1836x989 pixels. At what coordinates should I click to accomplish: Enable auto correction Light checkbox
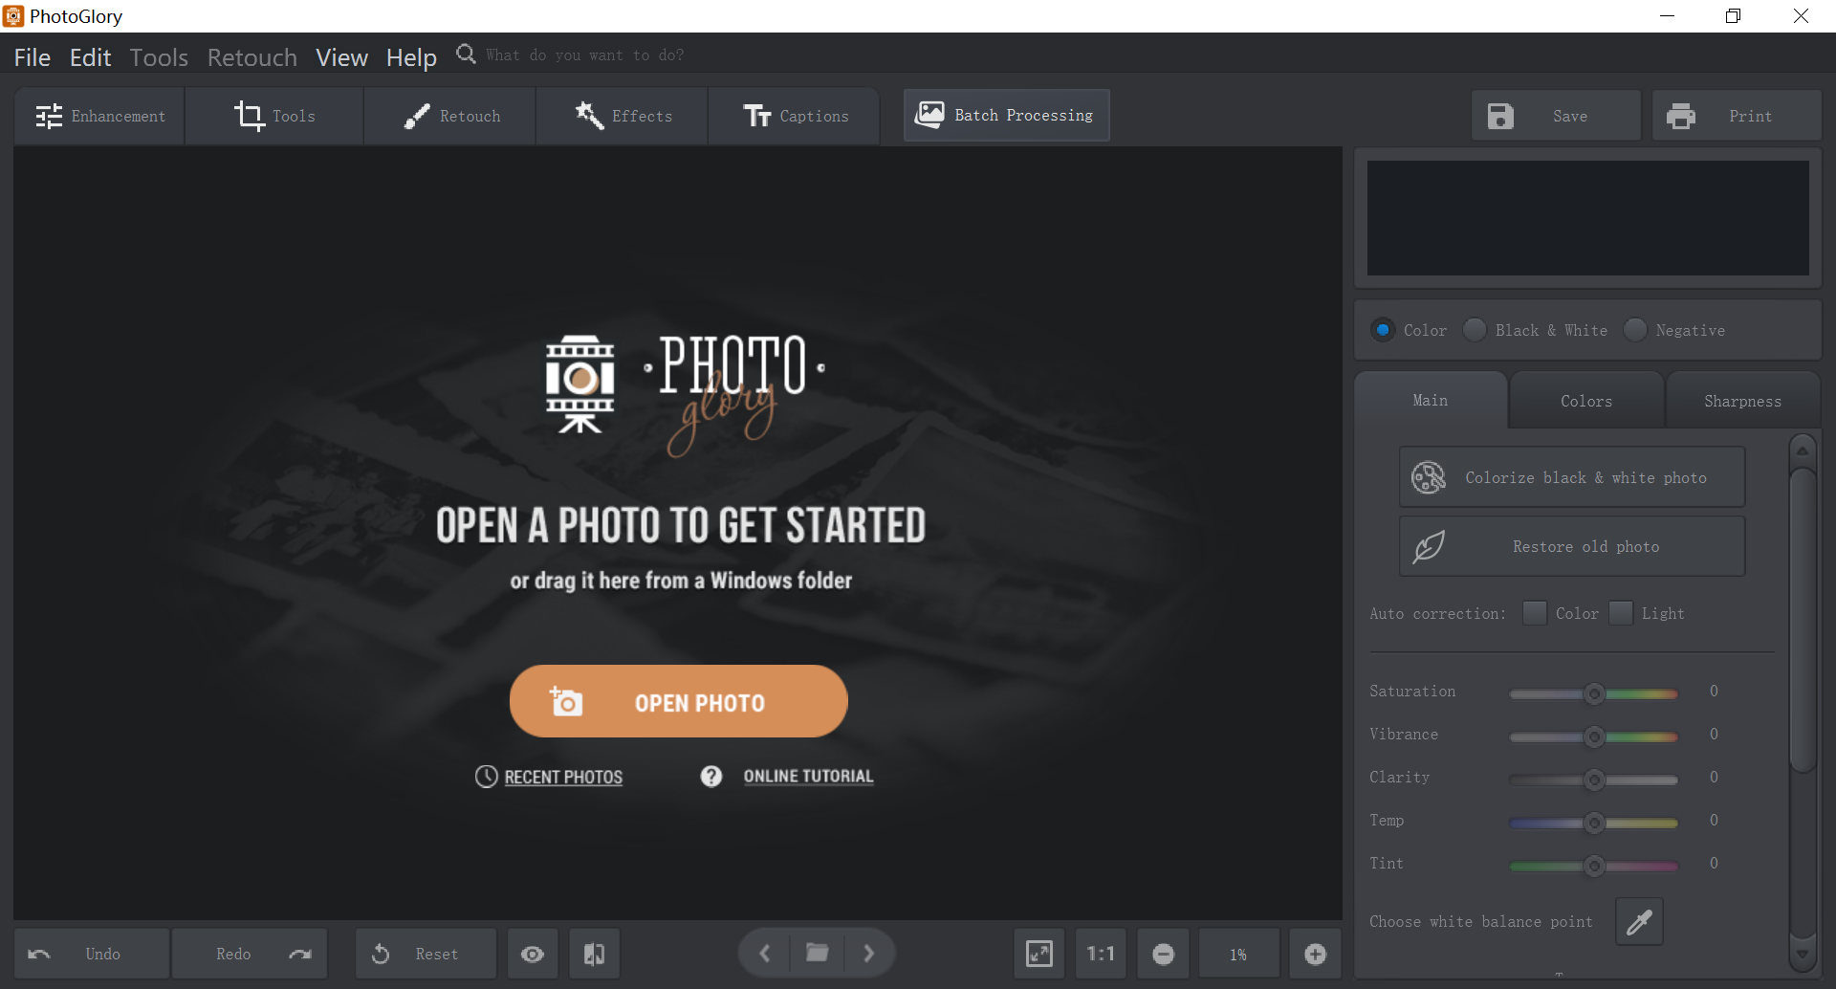1621,613
